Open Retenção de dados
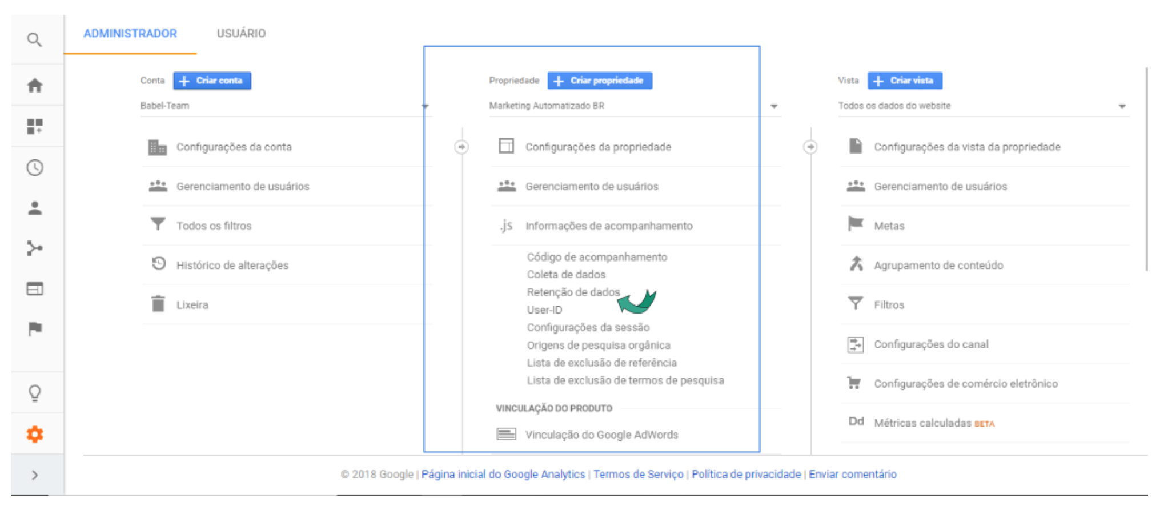 (x=573, y=292)
